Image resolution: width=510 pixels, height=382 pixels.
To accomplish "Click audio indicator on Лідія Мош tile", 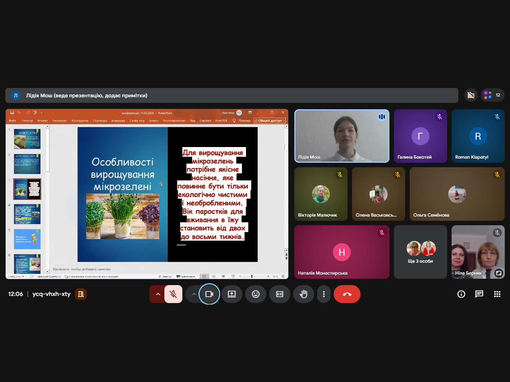I will 382,117.
